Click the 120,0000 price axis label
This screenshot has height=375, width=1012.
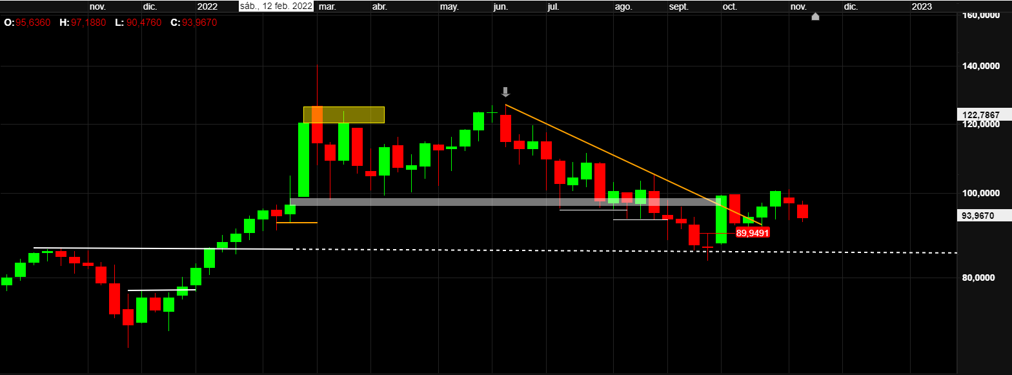[x=980, y=124]
